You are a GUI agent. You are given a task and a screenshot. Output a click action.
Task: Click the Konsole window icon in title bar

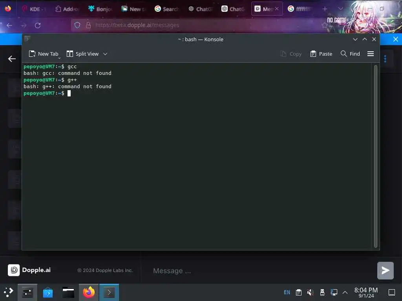(27, 39)
